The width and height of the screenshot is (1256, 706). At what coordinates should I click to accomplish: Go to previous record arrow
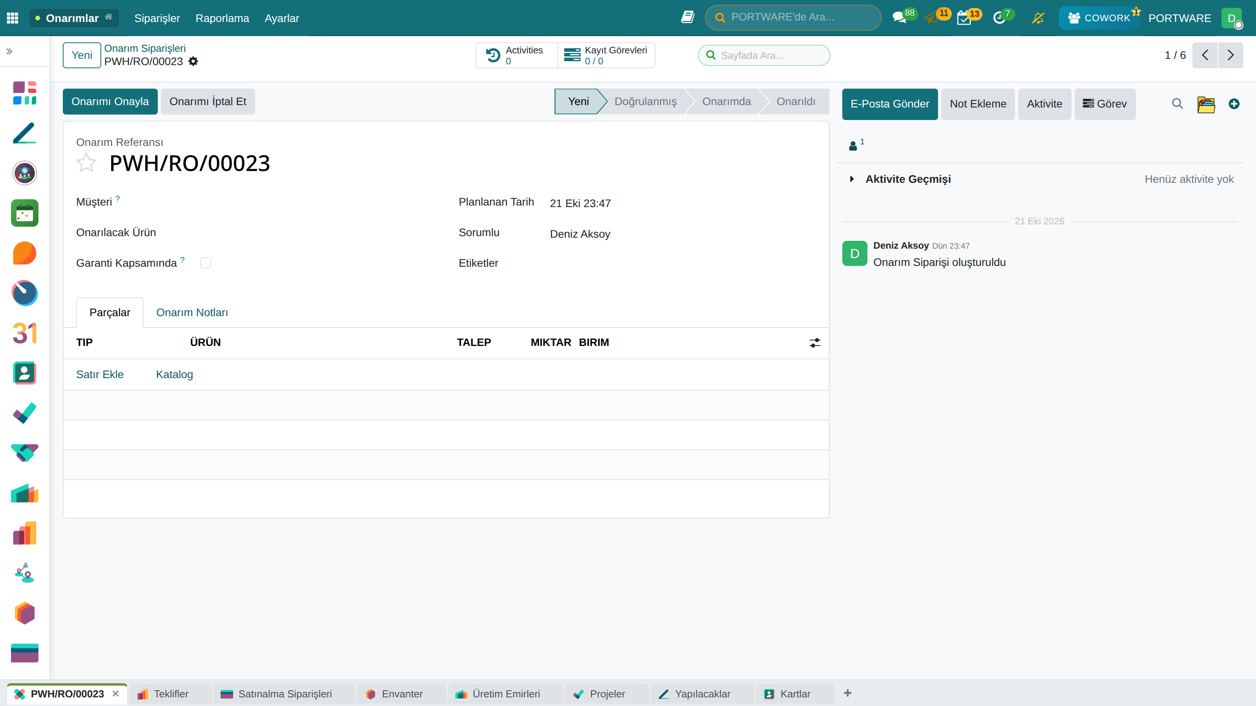pyautogui.click(x=1205, y=55)
